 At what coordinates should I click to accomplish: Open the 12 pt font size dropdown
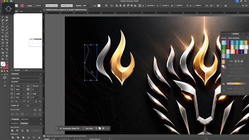pyautogui.click(x=24, y=86)
